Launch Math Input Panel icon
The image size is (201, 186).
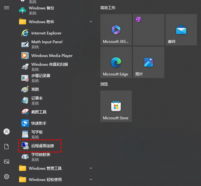coord(25,44)
